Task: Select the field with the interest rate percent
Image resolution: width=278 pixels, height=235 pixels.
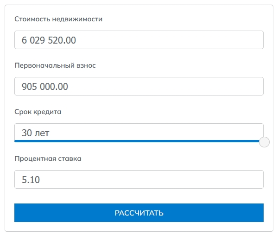Action: point(139,179)
